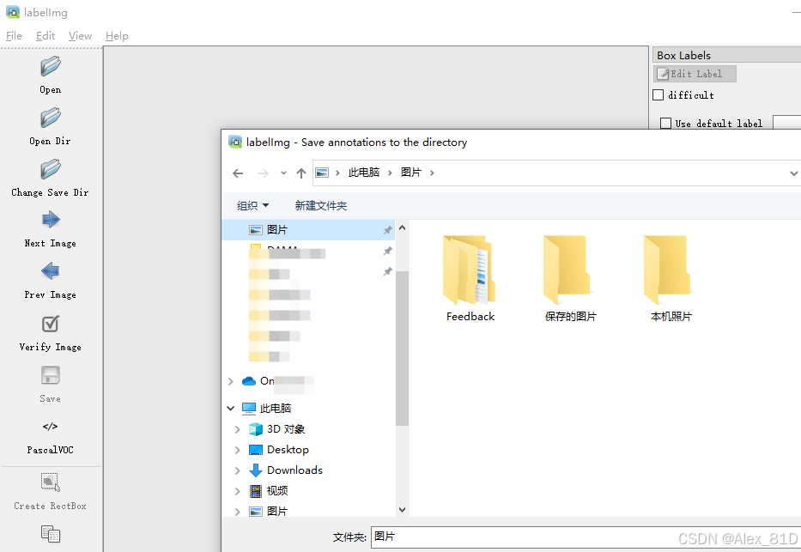Toggle the PascalVOC format icon
The image size is (801, 552).
50,427
